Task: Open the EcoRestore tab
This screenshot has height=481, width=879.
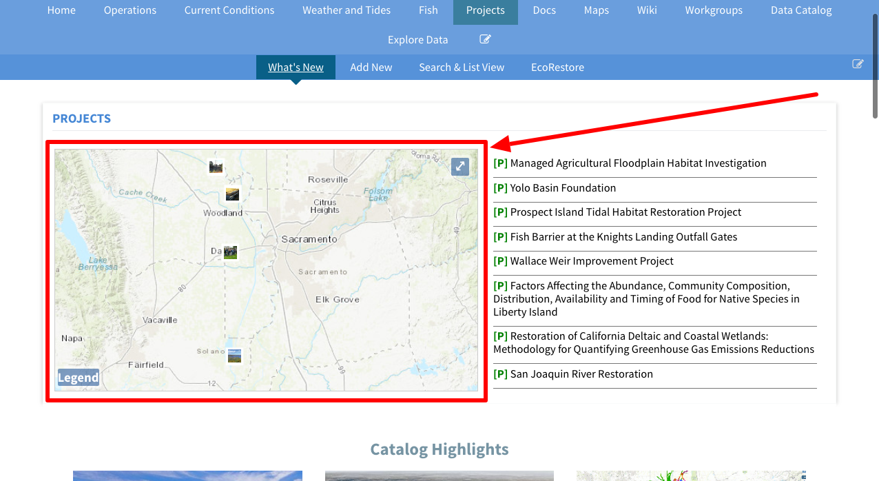Action: (557, 67)
